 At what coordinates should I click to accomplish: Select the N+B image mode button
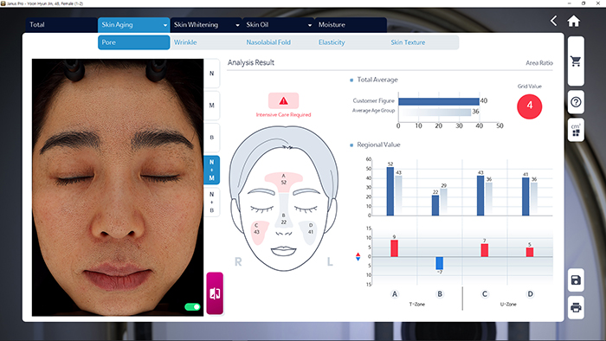coord(212,203)
